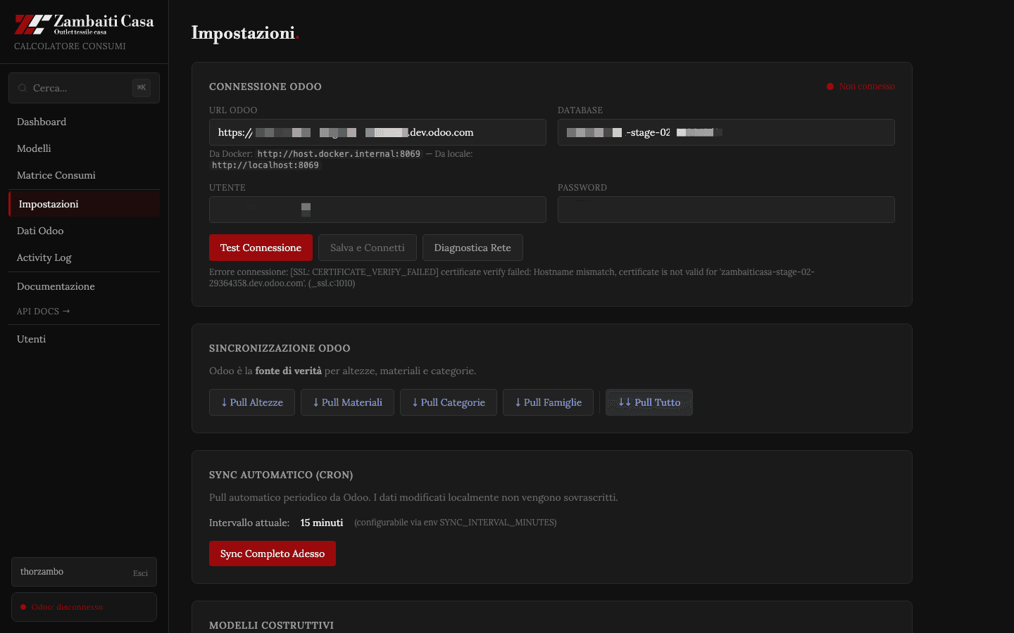Click the Pull Famiglie button
This screenshot has height=633, width=1014.
pos(548,402)
